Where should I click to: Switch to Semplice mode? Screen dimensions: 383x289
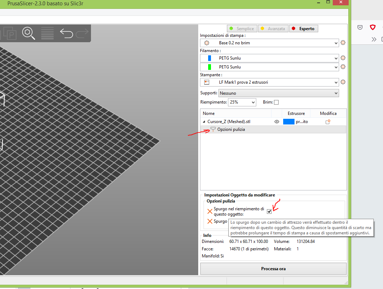point(242,29)
